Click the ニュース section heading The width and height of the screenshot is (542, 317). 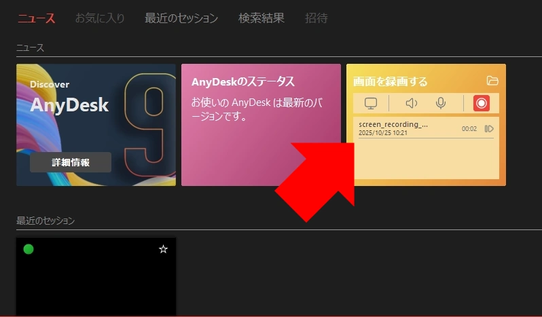pos(30,48)
